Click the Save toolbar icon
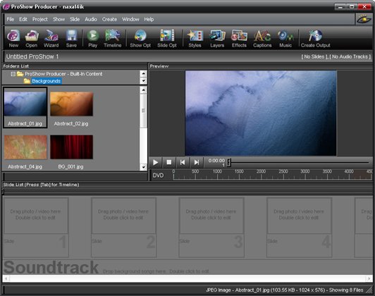The image size is (375, 296). 71,38
